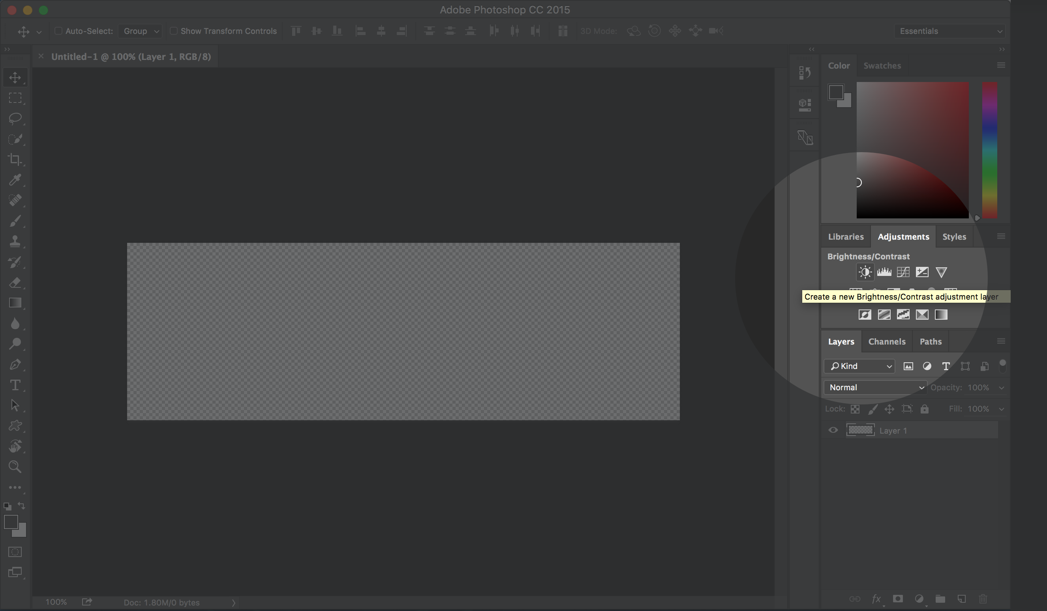Click the Layer 1 thumbnail
Screen dimensions: 1047x611
point(860,430)
